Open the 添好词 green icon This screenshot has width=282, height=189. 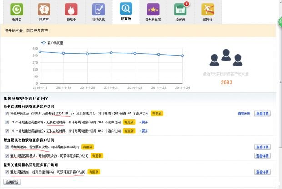click(181, 10)
